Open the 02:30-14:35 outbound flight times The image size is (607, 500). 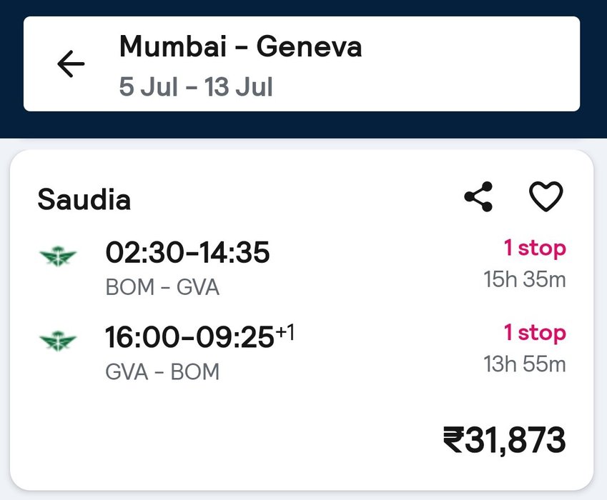(187, 253)
